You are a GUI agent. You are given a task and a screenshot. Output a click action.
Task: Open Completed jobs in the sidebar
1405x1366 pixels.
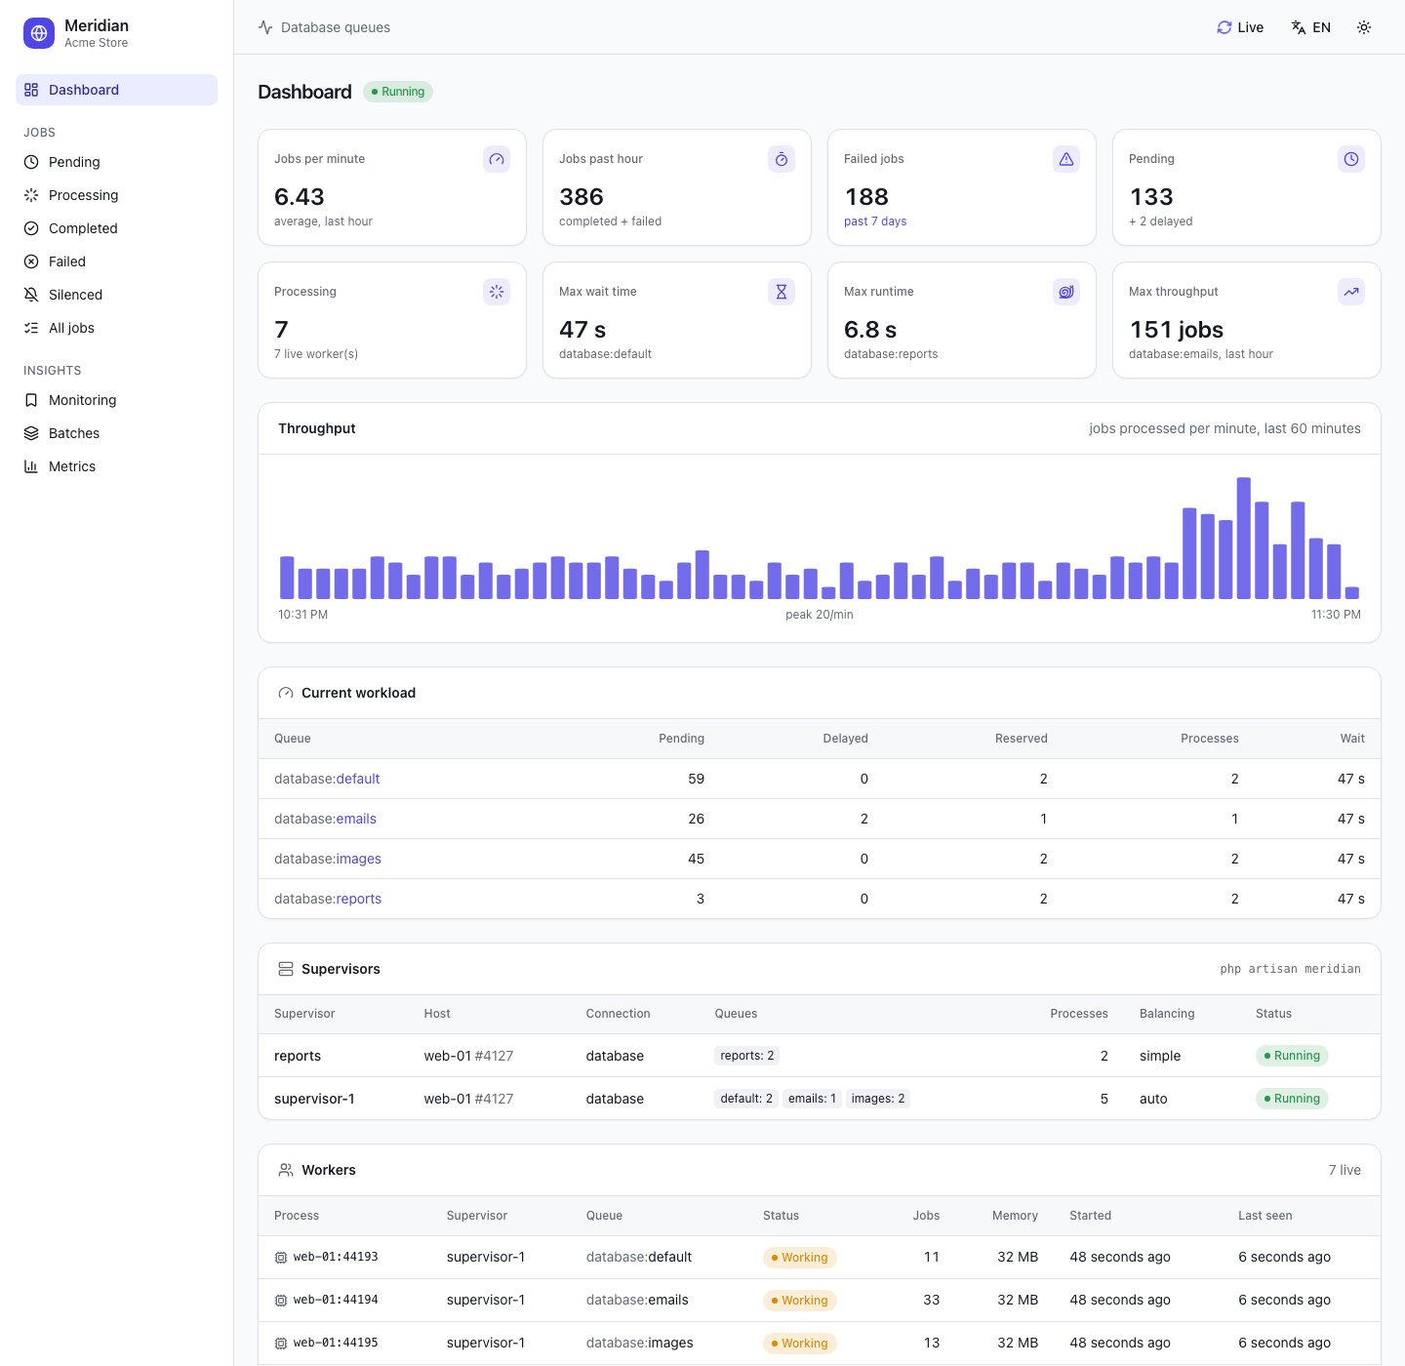coord(116,228)
